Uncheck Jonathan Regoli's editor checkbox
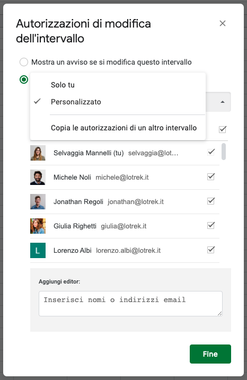Image resolution: width=247 pixels, height=380 pixels. point(211,201)
